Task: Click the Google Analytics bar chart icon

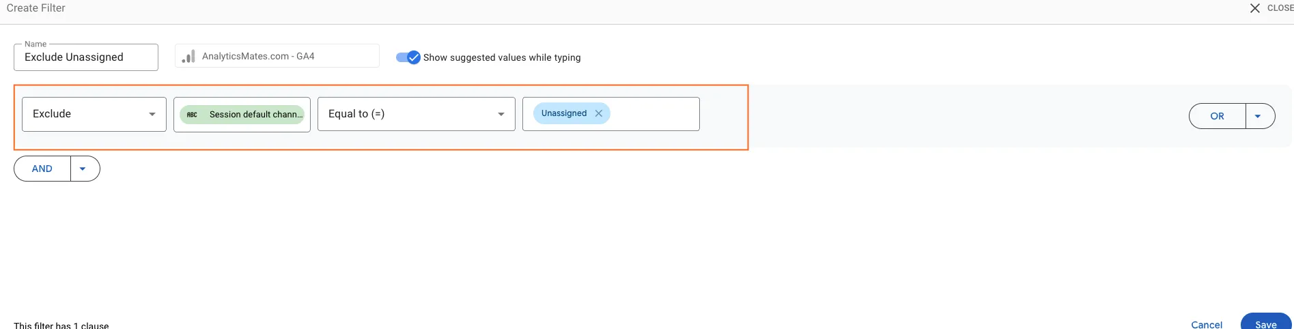Action: coord(188,57)
